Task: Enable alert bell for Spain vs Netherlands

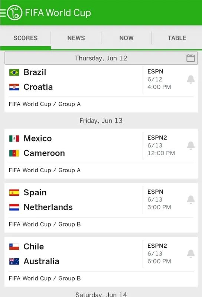Action: [191, 199]
